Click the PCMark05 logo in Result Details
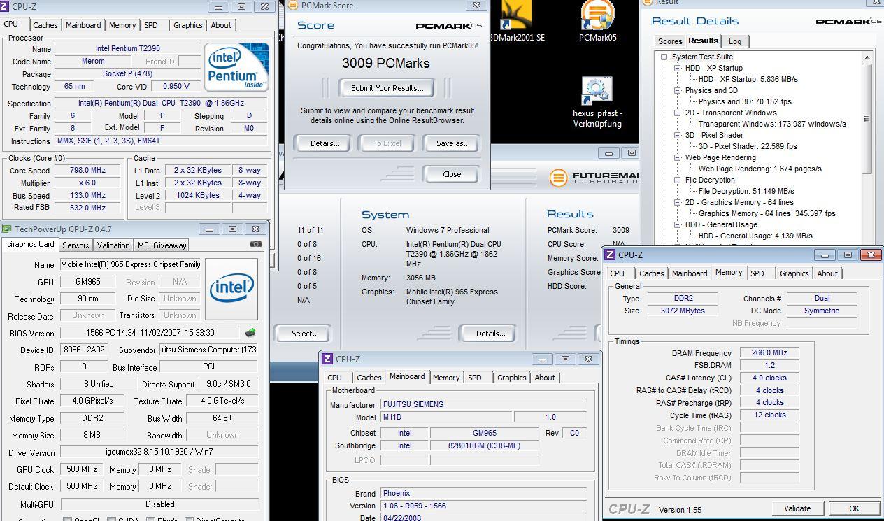884x521 pixels. tap(848, 22)
